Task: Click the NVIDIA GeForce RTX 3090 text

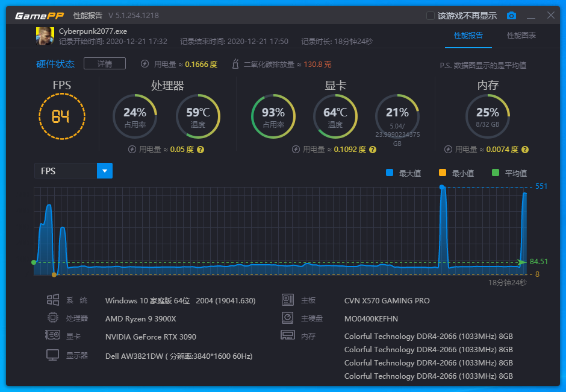Action: point(151,337)
